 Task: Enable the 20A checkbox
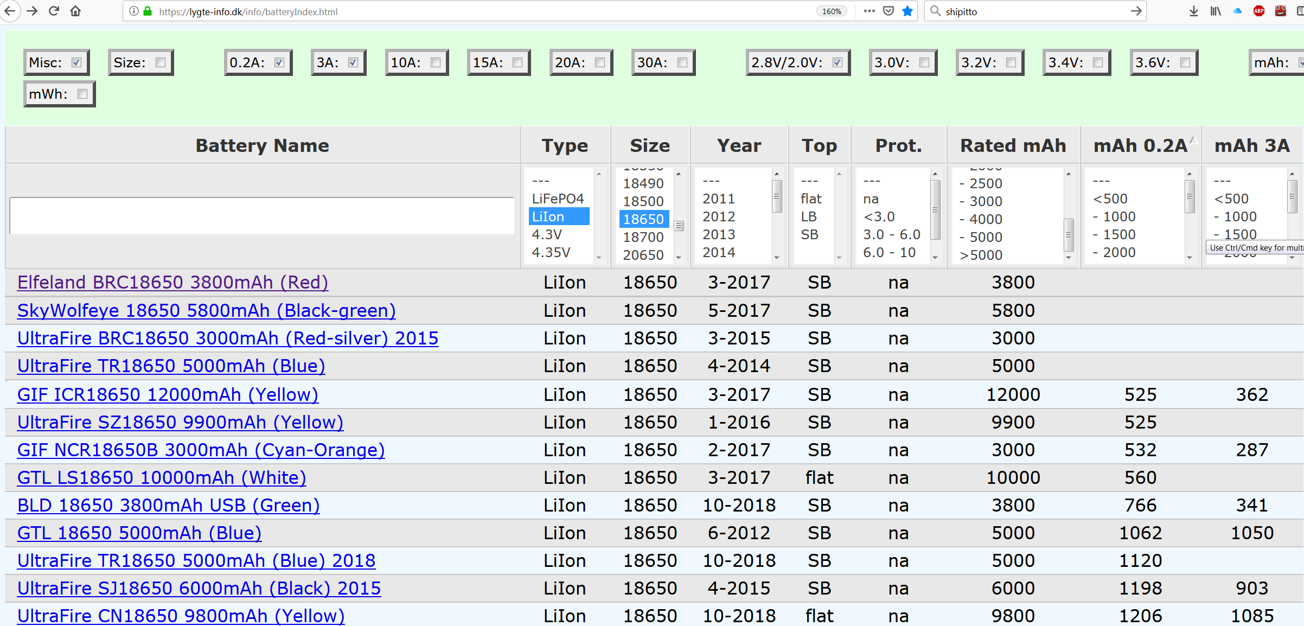[600, 62]
